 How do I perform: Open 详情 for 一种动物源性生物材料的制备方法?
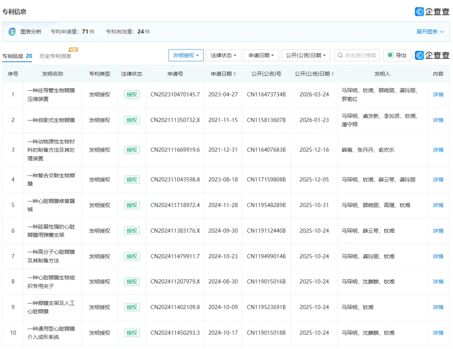tap(438, 150)
